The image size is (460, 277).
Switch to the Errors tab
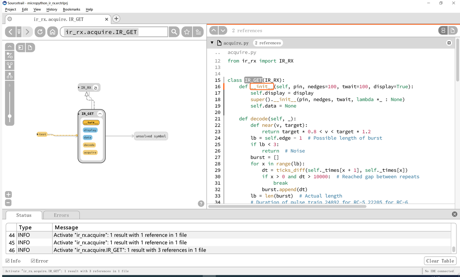click(x=61, y=215)
